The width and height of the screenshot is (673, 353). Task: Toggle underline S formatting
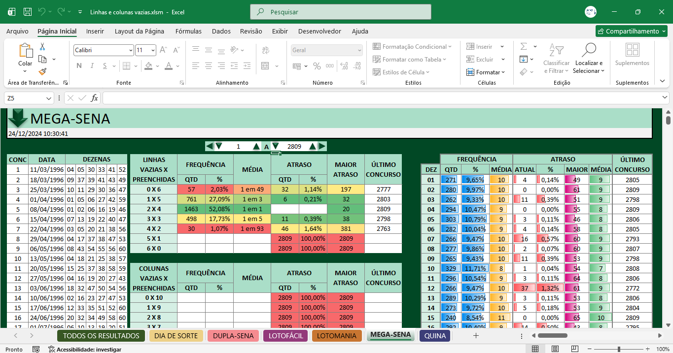[x=105, y=66]
